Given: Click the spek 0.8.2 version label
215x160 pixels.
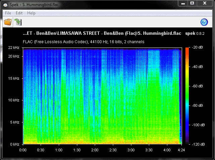Looking at the screenshot, I should (x=195, y=33).
